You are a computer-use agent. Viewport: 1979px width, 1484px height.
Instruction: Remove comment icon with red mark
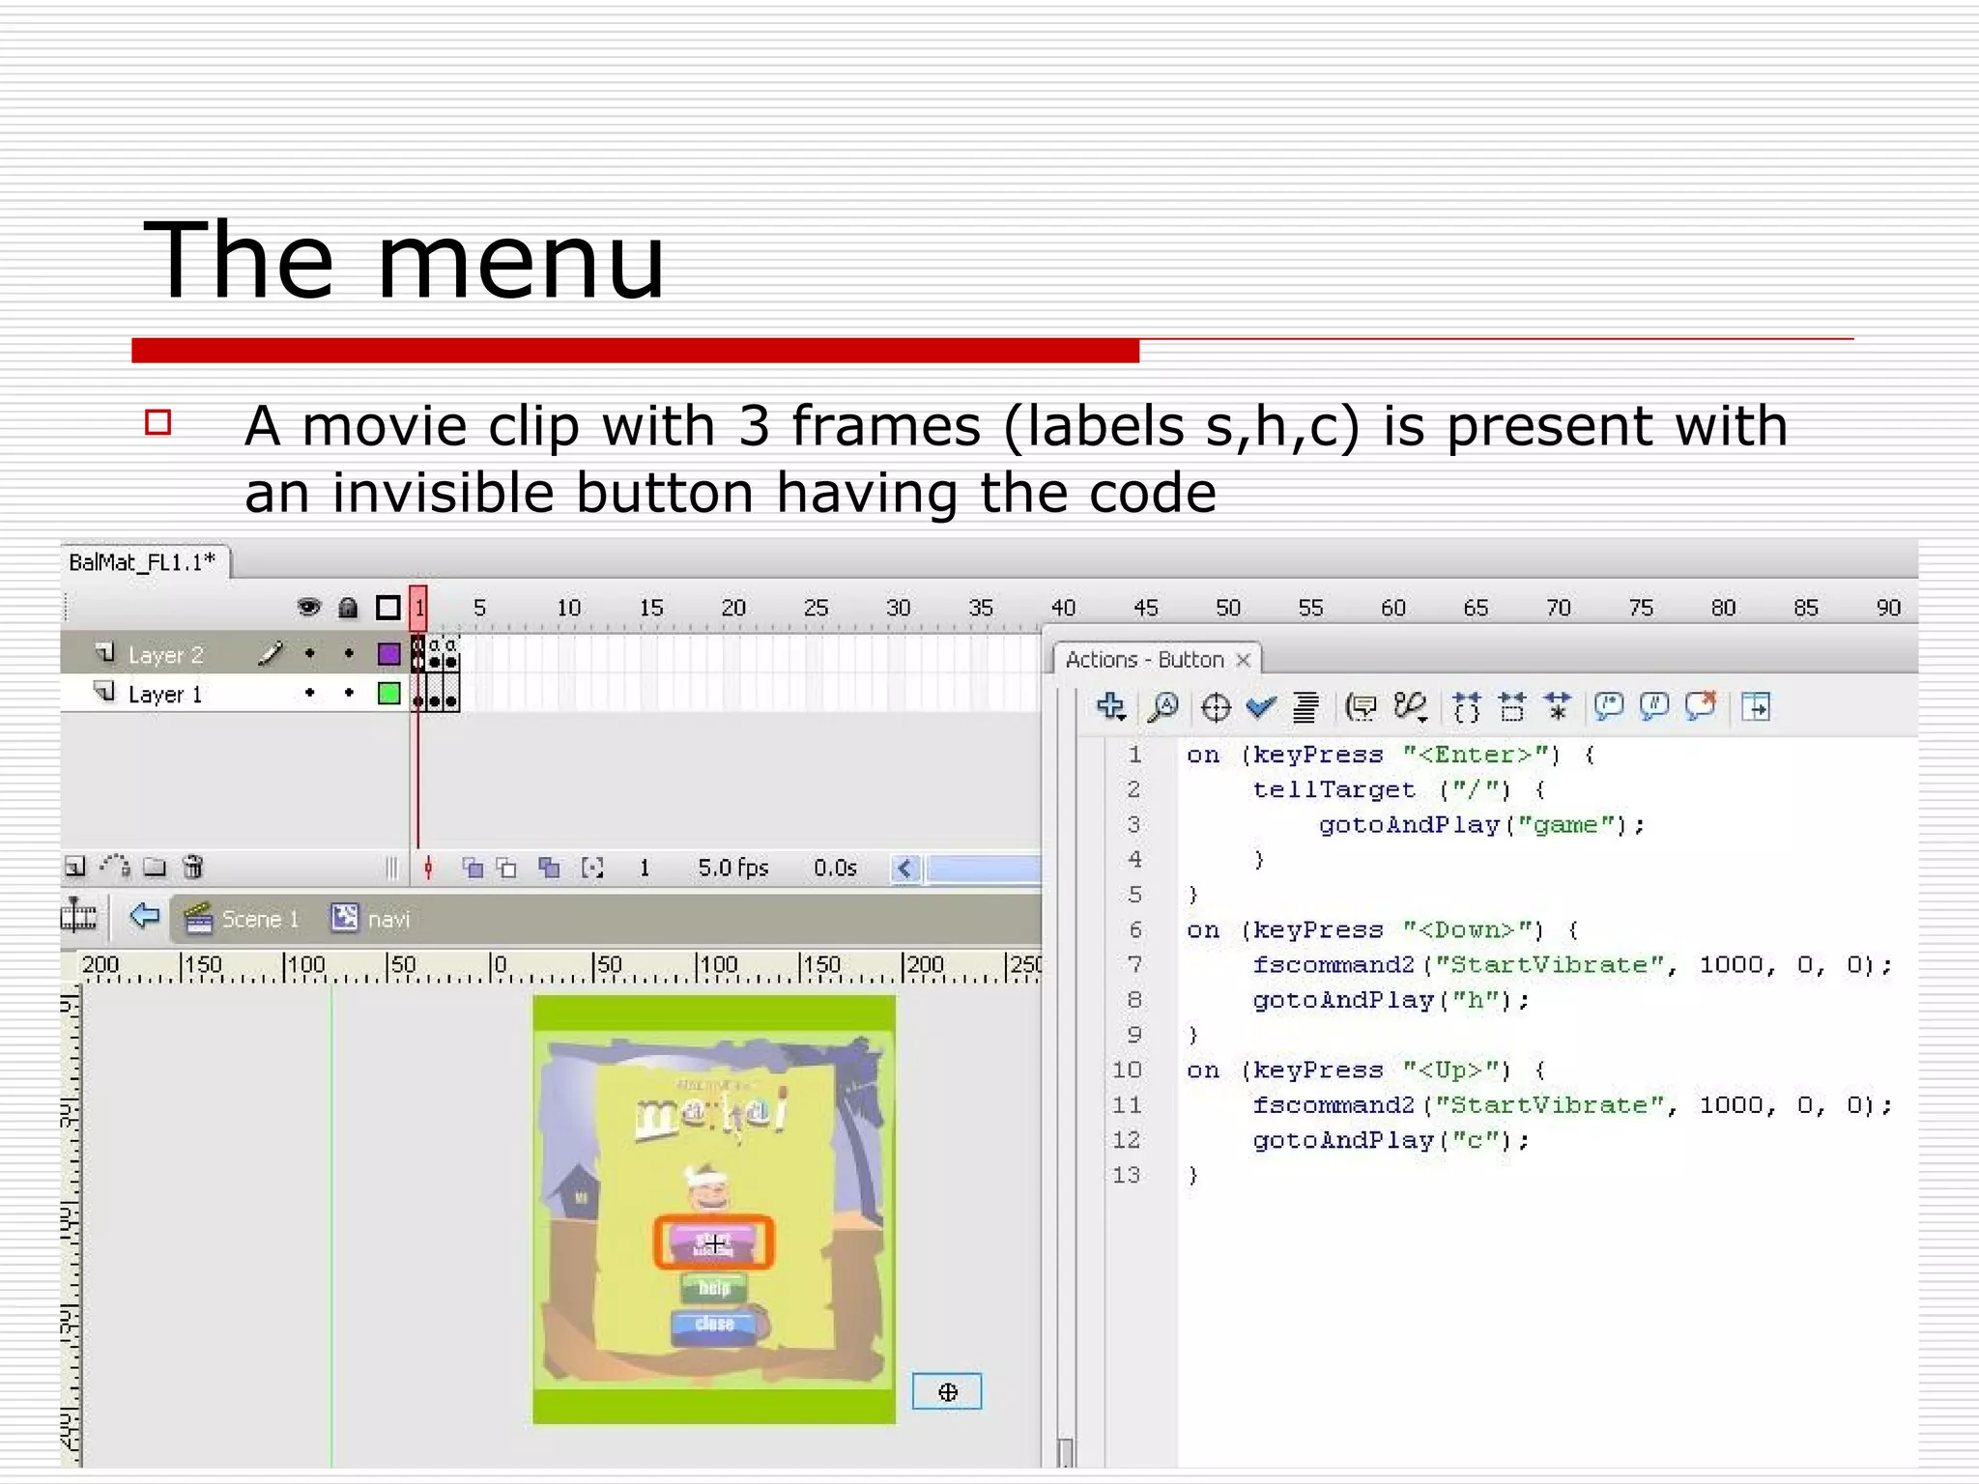point(1701,706)
